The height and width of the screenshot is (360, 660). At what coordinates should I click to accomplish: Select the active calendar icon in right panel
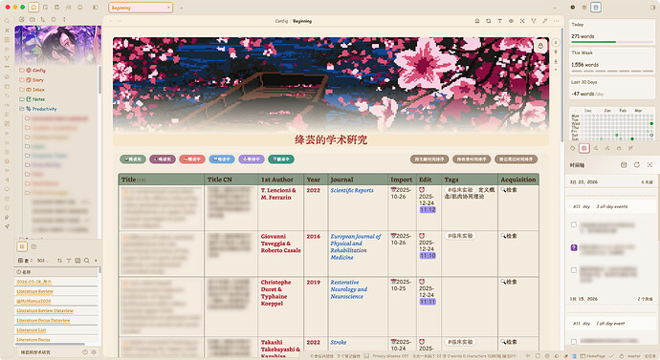click(x=583, y=148)
